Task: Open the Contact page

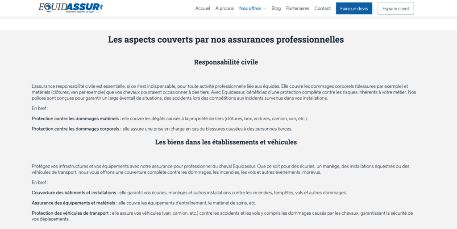Action: coord(322,8)
